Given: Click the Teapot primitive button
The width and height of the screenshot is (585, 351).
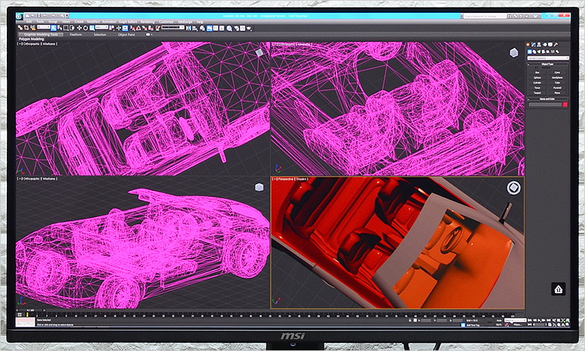Looking at the screenshot, I should point(537,94).
